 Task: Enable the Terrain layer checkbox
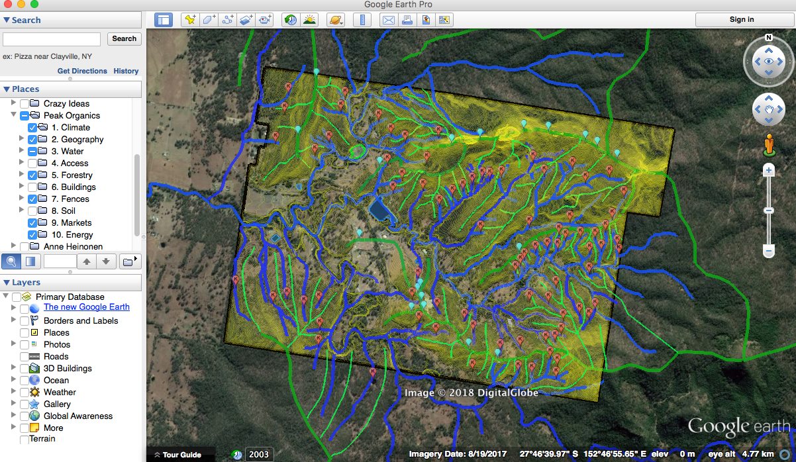(25, 439)
